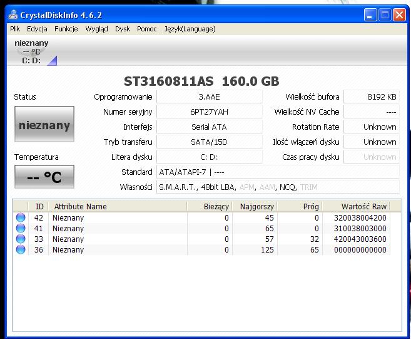Viewport: 411px width, 339px height.
Task: Click the Attribute Name column header
Action: point(118,206)
